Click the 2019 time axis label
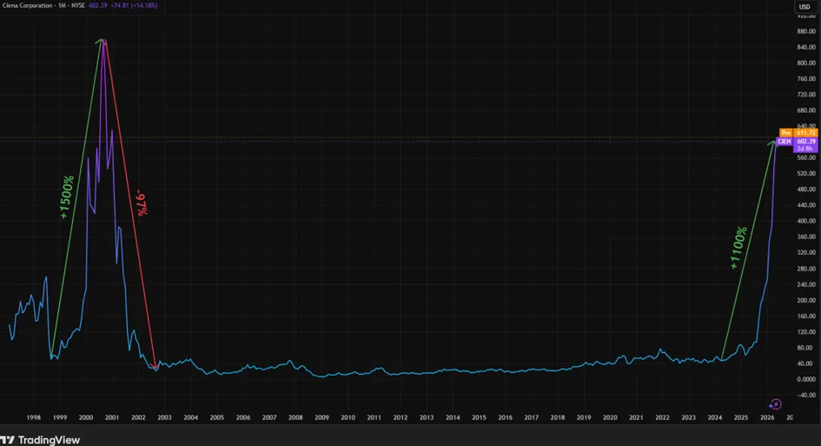 pyautogui.click(x=584, y=417)
